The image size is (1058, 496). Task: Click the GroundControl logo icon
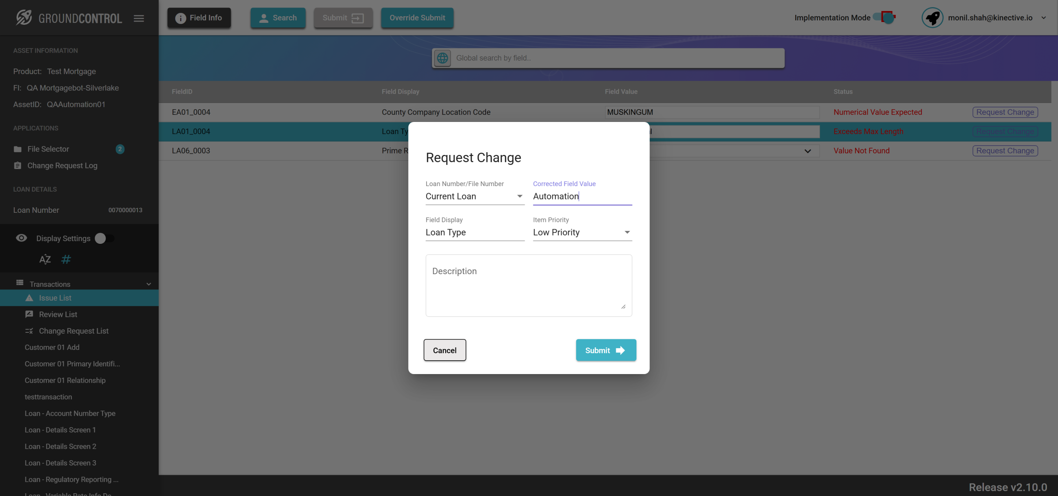point(24,18)
